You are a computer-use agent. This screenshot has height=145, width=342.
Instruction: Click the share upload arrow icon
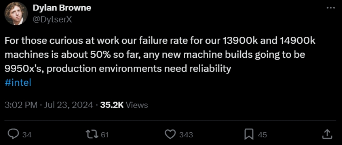(327, 135)
